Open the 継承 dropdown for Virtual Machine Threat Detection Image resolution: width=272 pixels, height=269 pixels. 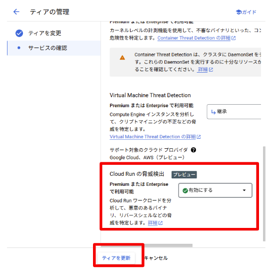(x=234, y=112)
